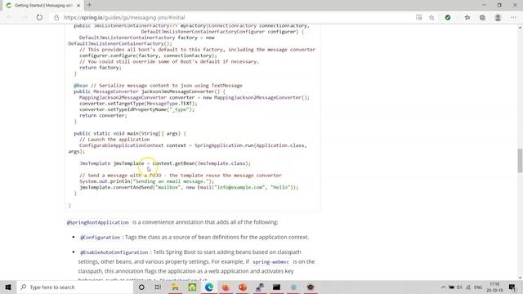Click the @Configuration annotation text
523x294 pixels.
tap(100, 238)
